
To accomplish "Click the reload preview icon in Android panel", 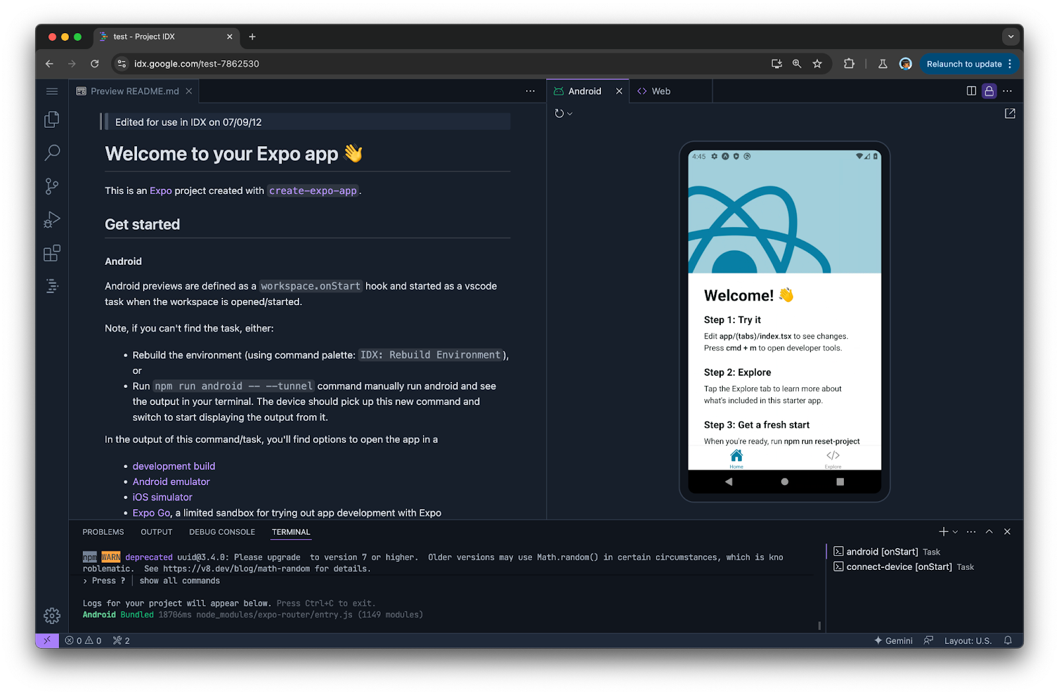I will [x=559, y=114].
